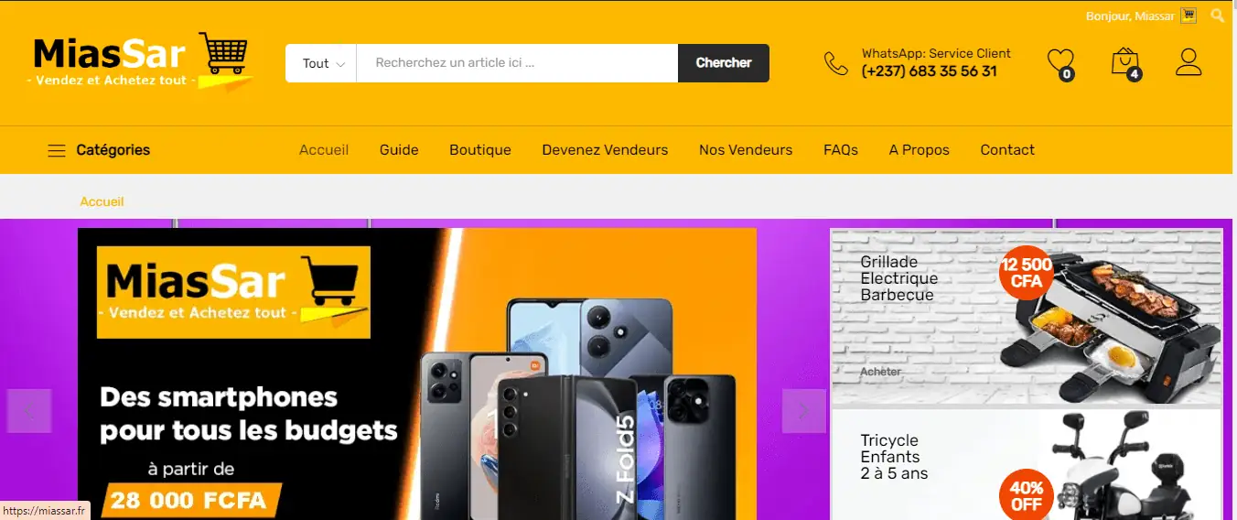
Task: Open the shopping bag cart icon
Action: pos(1125,62)
